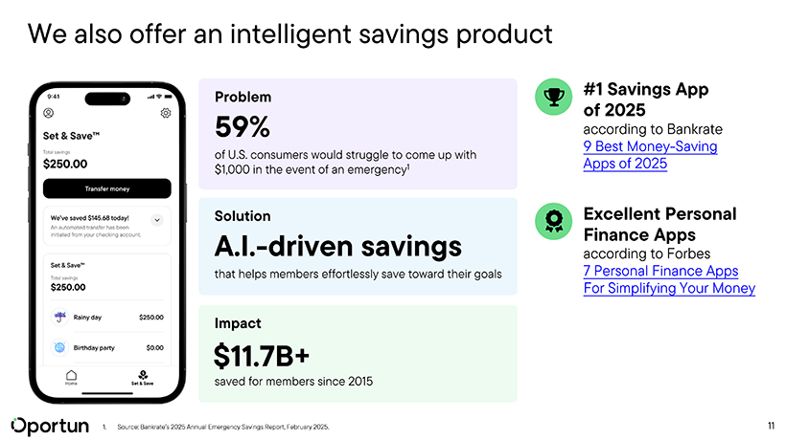Open the settings gear in phone app
Screen dimensions: 786x441
(x=166, y=113)
